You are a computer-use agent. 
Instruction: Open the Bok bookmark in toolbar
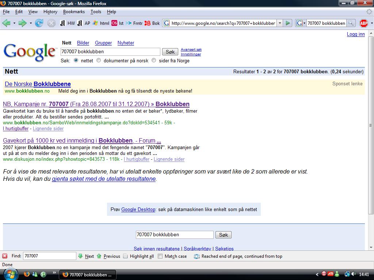pyautogui.click(x=152, y=23)
